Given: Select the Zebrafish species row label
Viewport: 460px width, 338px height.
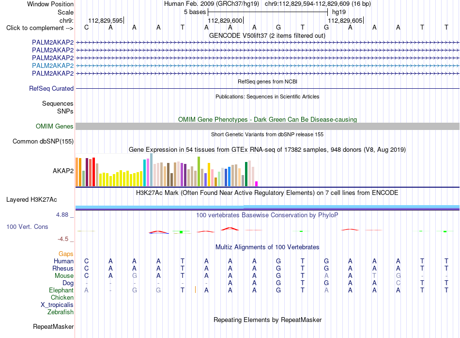Looking at the screenshot, I should pos(61,312).
